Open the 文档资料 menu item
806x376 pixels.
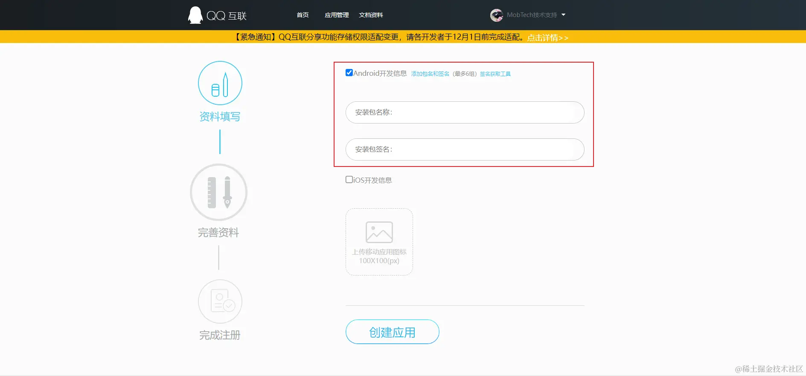pos(371,15)
